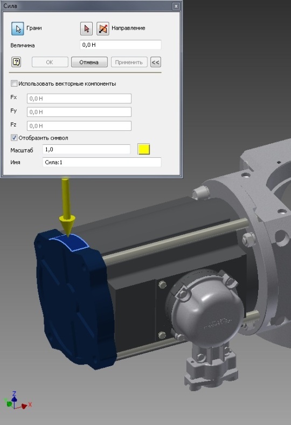The image size is (291, 425).
Task: Collapse dialog with the << button
Action: pyautogui.click(x=155, y=62)
